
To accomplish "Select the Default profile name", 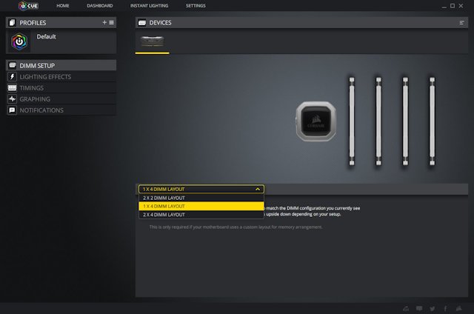I will [x=46, y=36].
